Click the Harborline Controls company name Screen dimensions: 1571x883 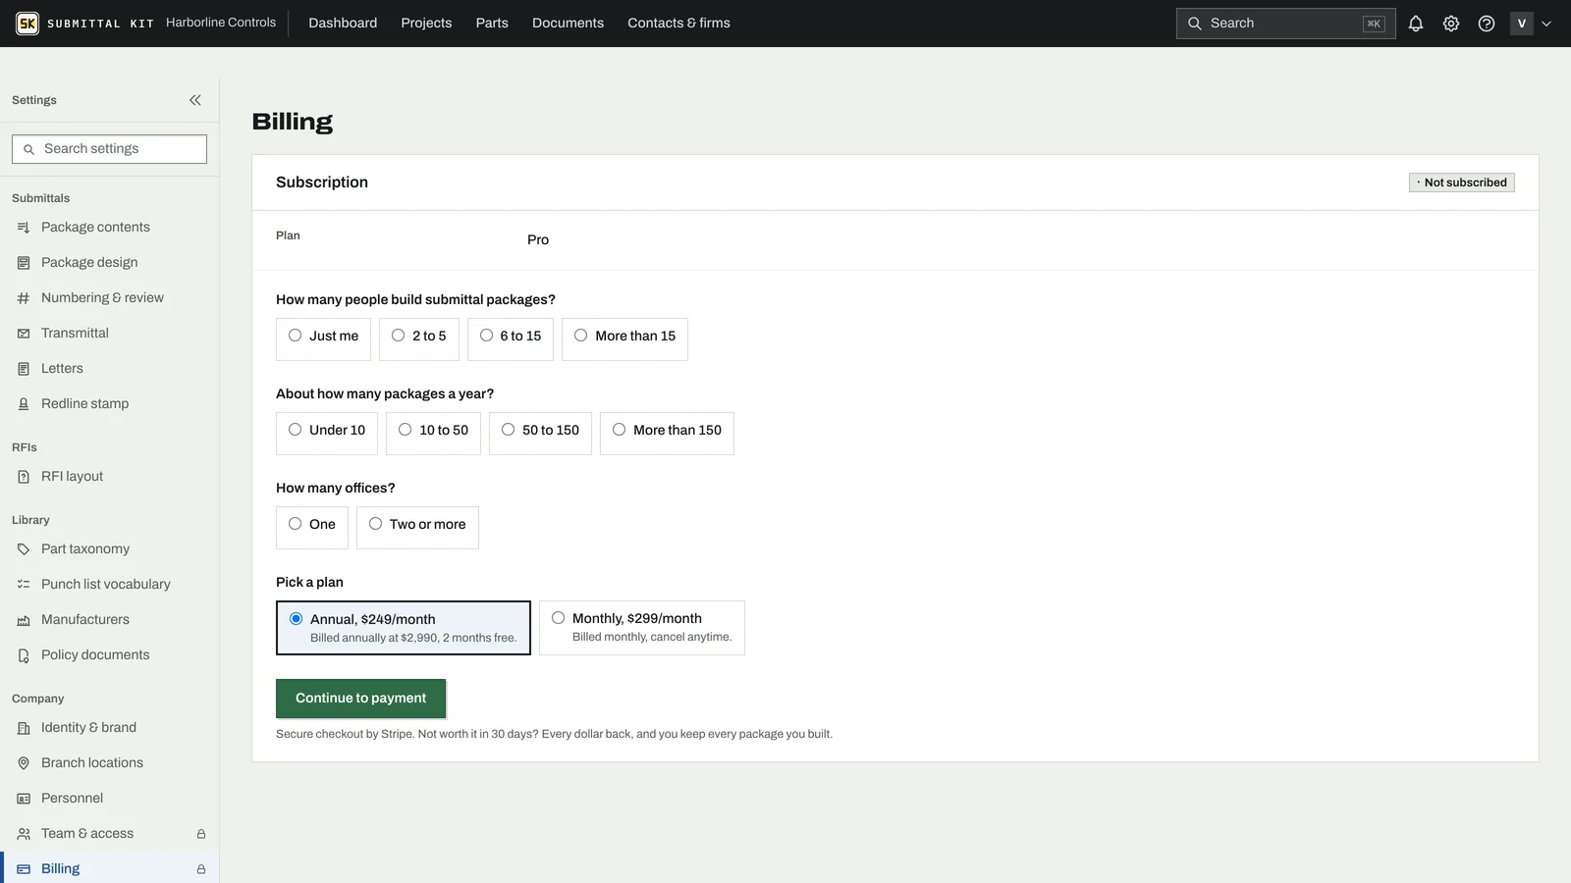coord(221,23)
